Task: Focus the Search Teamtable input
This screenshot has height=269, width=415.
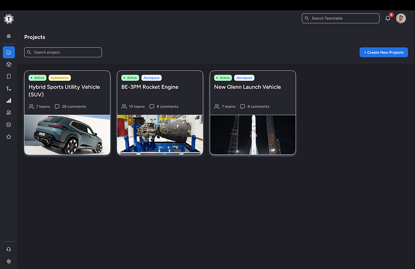Action: (340, 18)
